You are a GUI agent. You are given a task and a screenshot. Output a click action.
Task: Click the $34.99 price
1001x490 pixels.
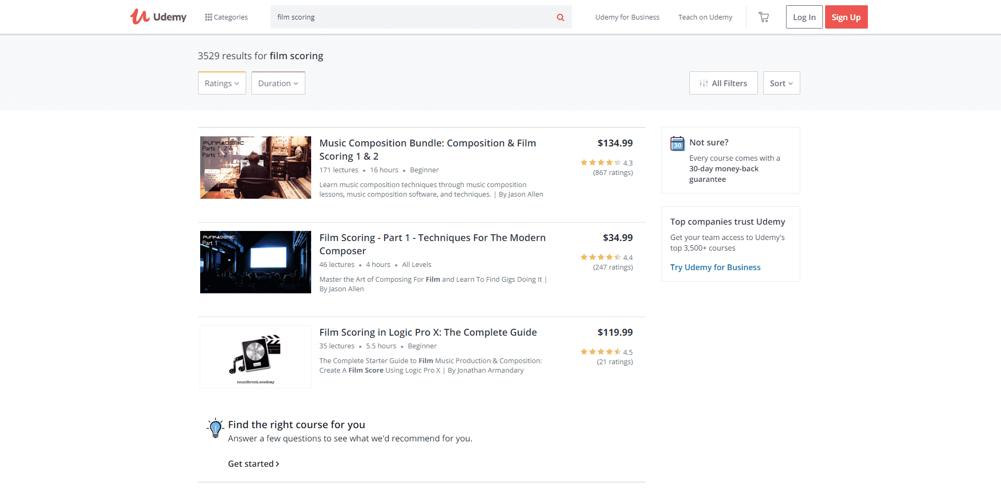(x=618, y=238)
